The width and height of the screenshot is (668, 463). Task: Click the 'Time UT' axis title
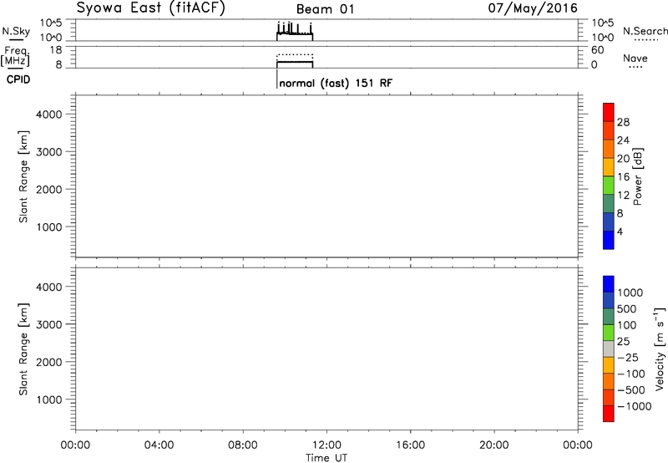(x=326, y=458)
